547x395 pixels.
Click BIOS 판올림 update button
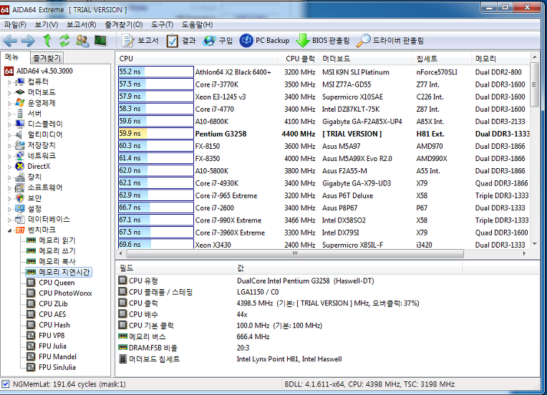pos(323,41)
